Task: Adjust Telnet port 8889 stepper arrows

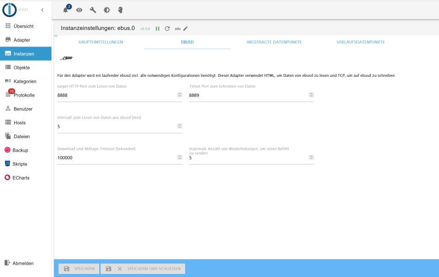Action: [311, 95]
